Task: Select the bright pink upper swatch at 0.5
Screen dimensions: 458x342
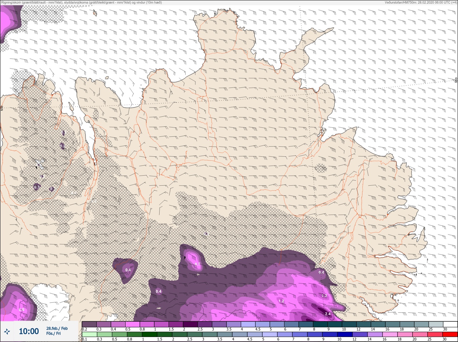Action: 132,324
